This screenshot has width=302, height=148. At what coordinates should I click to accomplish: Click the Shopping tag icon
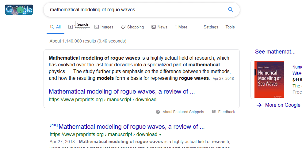pyautogui.click(x=123, y=27)
